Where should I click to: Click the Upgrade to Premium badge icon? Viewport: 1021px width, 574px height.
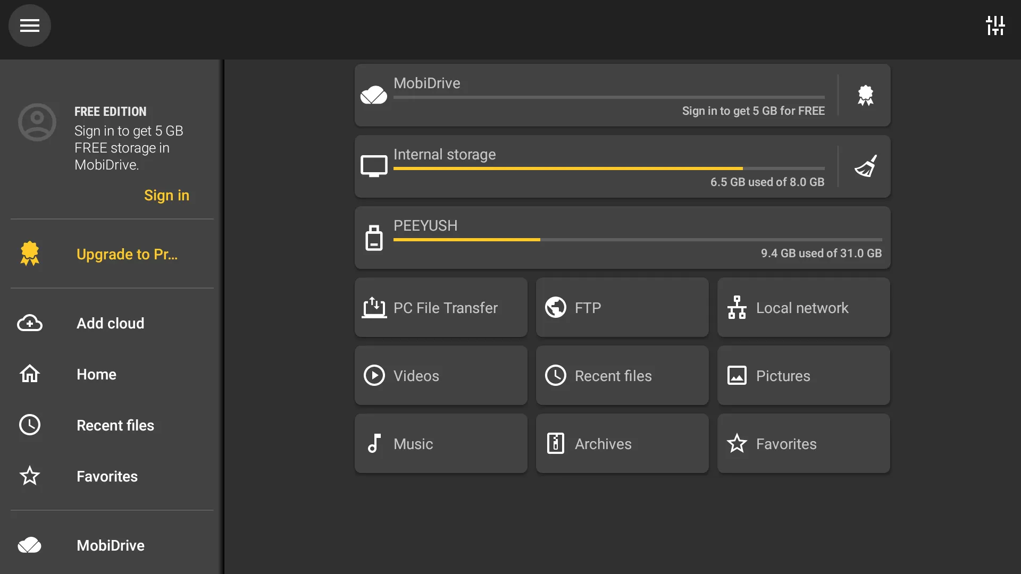click(30, 254)
